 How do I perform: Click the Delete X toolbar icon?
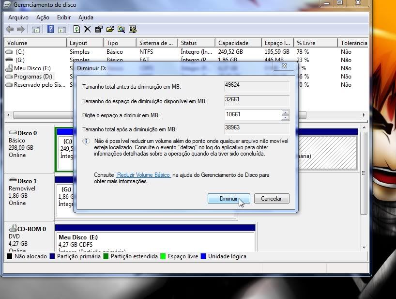pyautogui.click(x=88, y=30)
